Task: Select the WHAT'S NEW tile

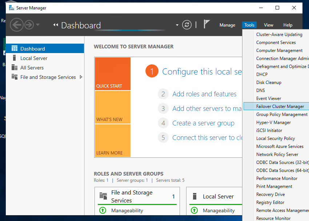Action: 113,107
